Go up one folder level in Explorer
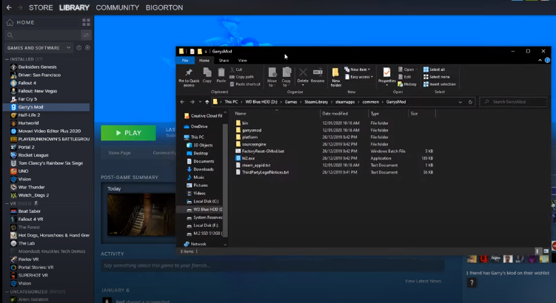The image size is (556, 303). point(207,102)
